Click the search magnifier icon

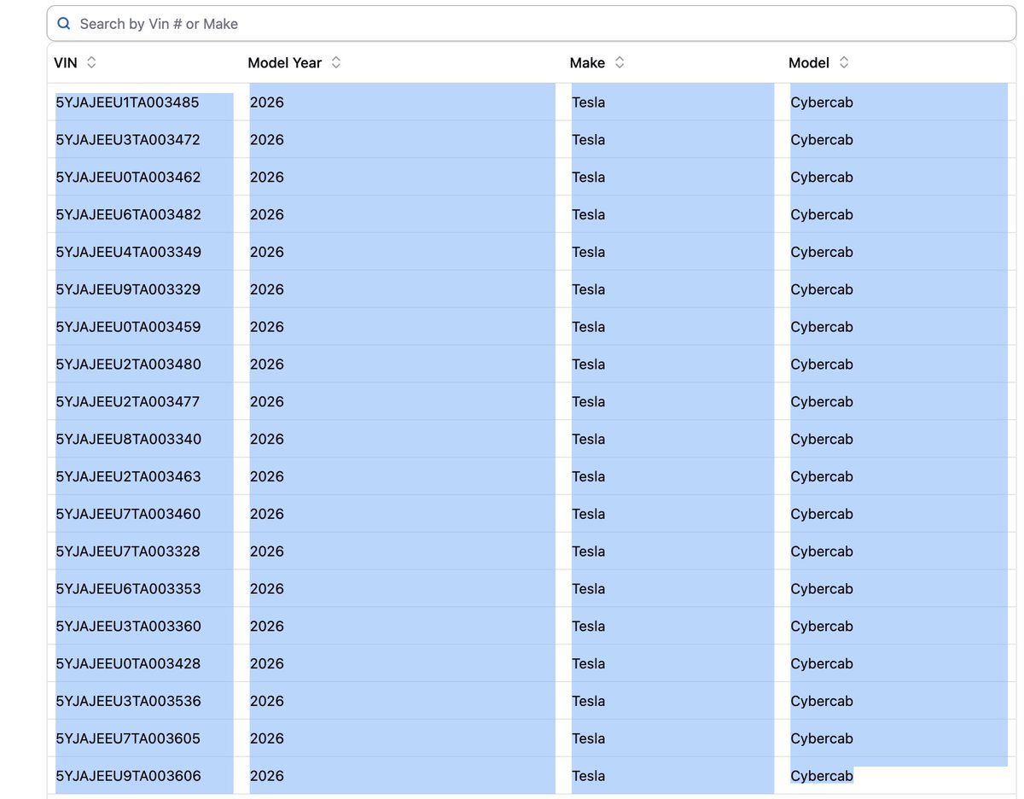[63, 24]
